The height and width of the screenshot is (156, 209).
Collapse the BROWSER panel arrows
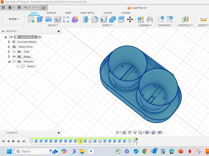tap(3, 31)
